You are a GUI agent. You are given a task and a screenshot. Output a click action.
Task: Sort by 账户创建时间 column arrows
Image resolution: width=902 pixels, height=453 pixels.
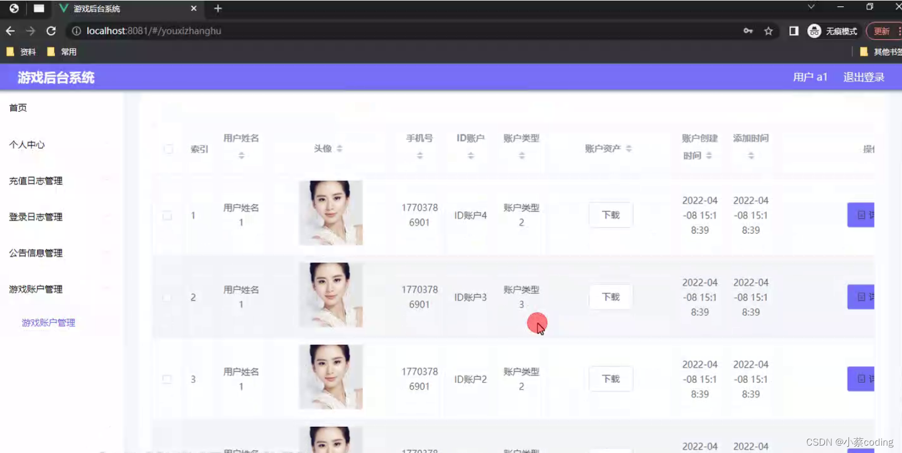pos(709,156)
